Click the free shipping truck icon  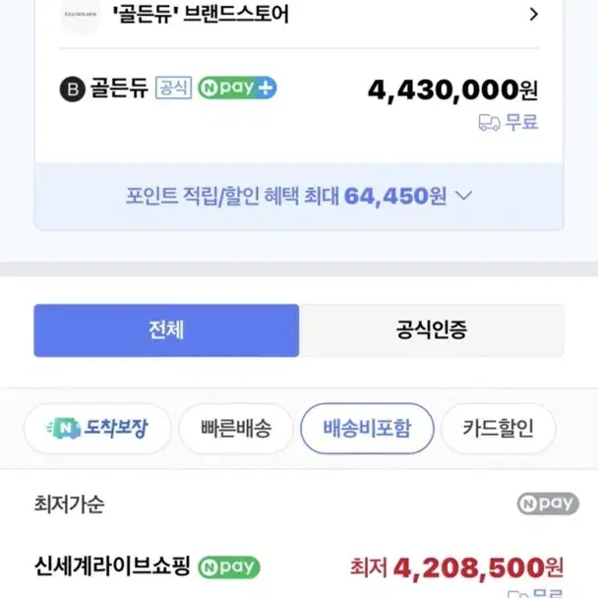click(489, 122)
